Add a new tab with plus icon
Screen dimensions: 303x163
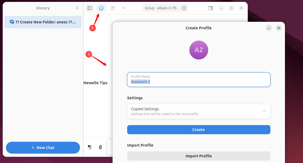pos(123,8)
